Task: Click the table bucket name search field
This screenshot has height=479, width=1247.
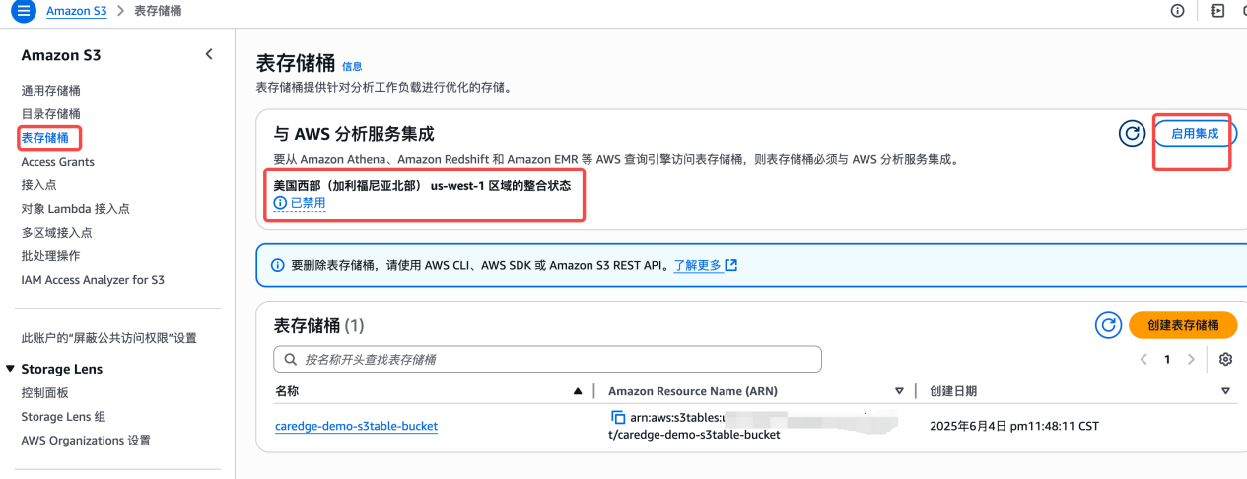Action: click(547, 360)
